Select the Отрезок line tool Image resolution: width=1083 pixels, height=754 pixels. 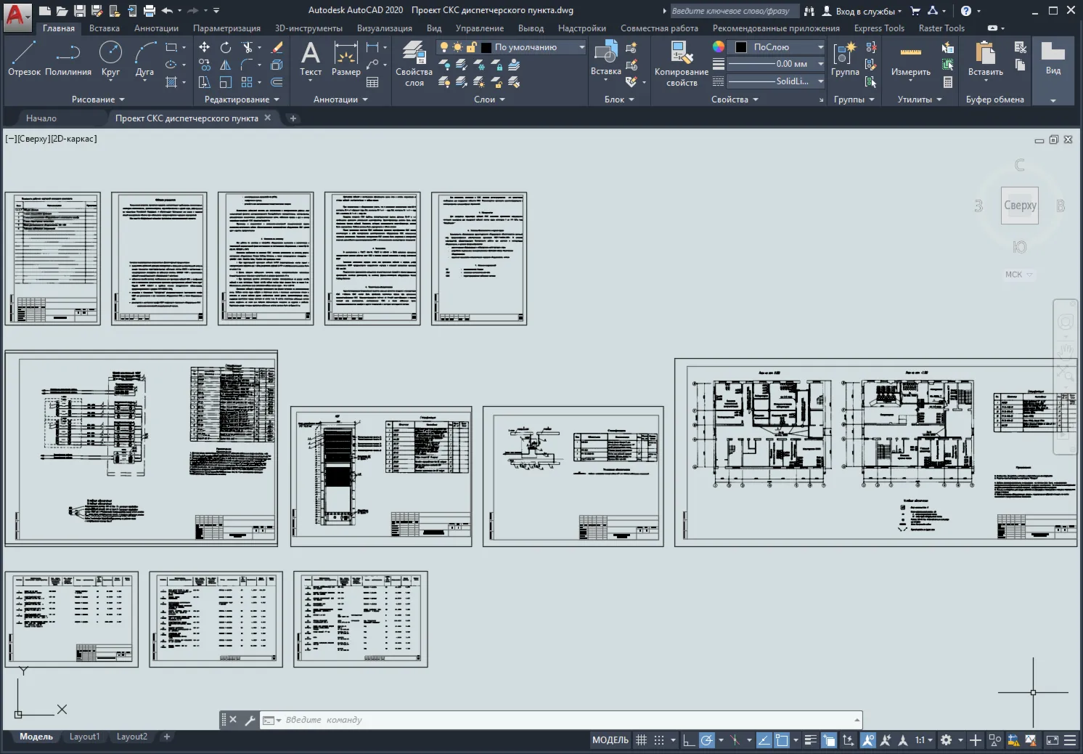(x=24, y=58)
